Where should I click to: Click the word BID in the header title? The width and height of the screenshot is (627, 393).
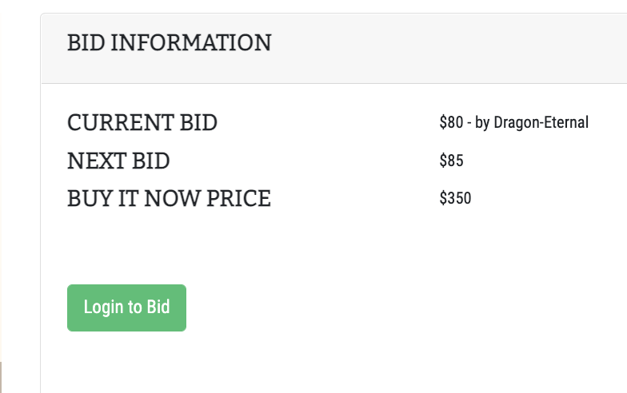(x=86, y=43)
